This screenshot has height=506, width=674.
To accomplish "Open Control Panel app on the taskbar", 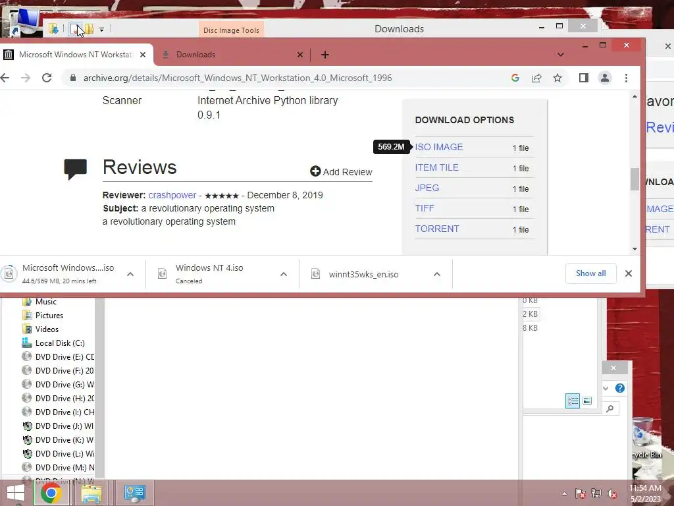I will [134, 493].
